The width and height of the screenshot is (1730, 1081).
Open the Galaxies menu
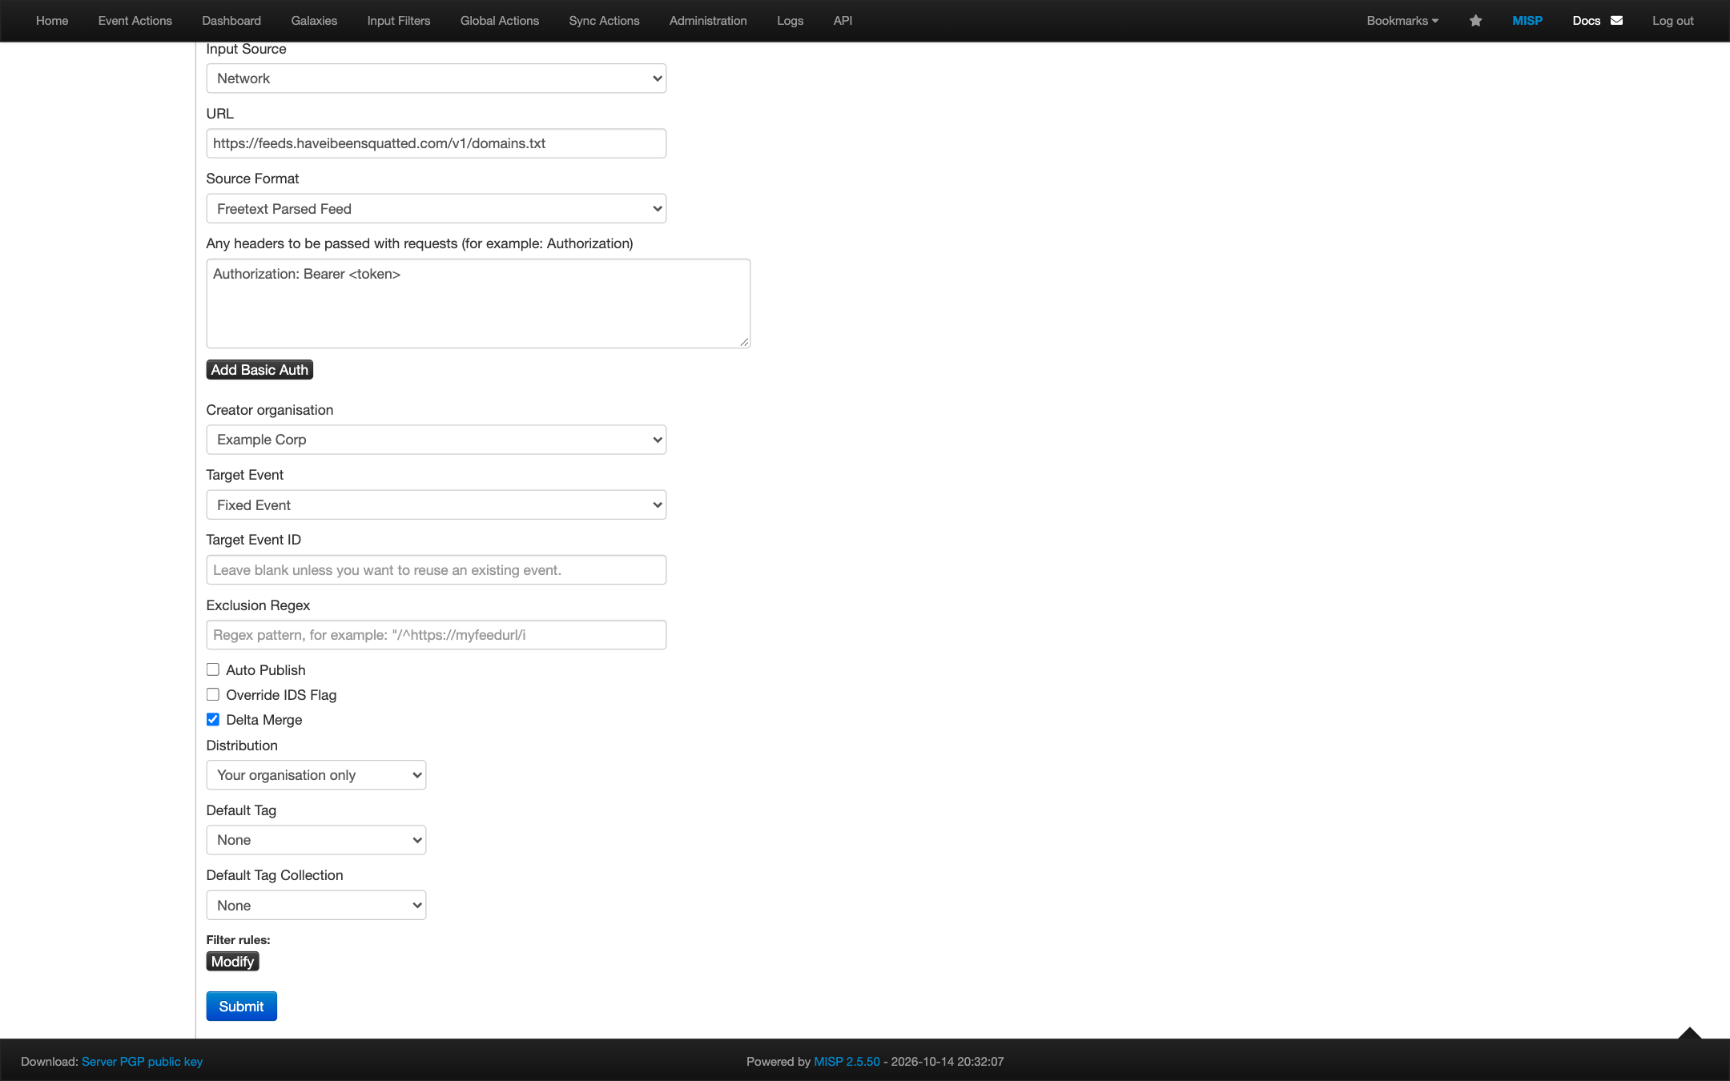(x=314, y=21)
